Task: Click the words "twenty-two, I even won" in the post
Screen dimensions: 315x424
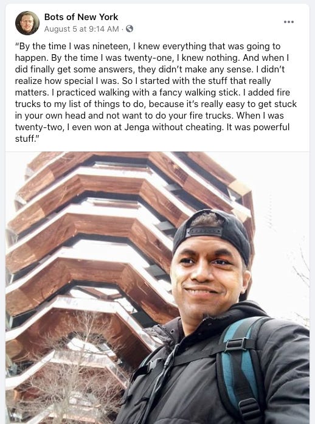Action: pos(64,127)
